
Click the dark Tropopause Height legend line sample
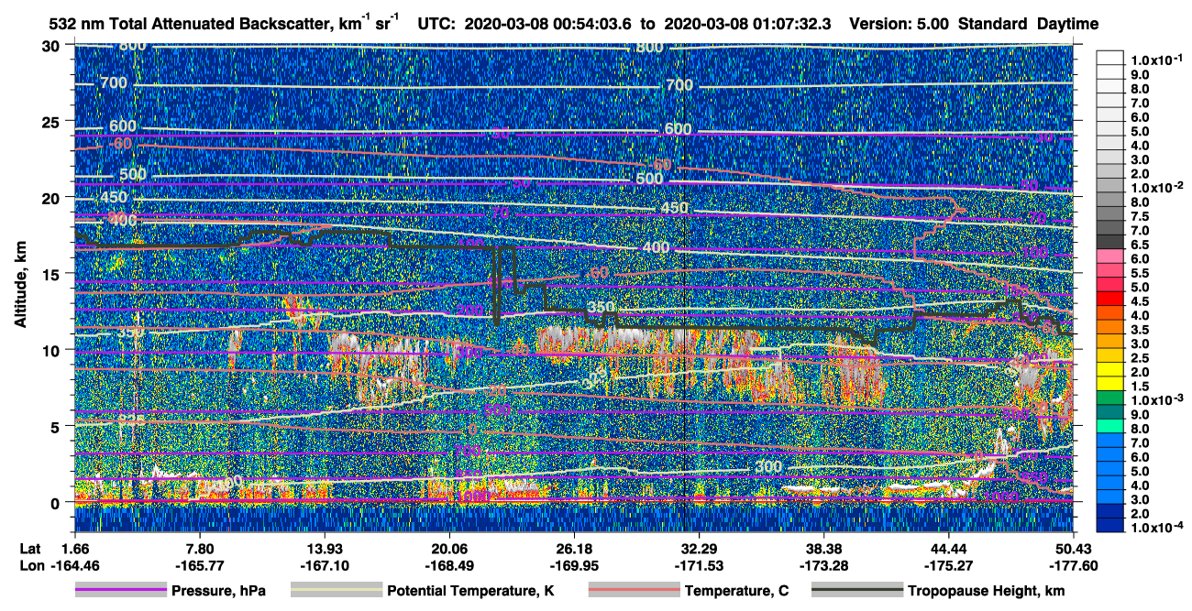coord(857,591)
